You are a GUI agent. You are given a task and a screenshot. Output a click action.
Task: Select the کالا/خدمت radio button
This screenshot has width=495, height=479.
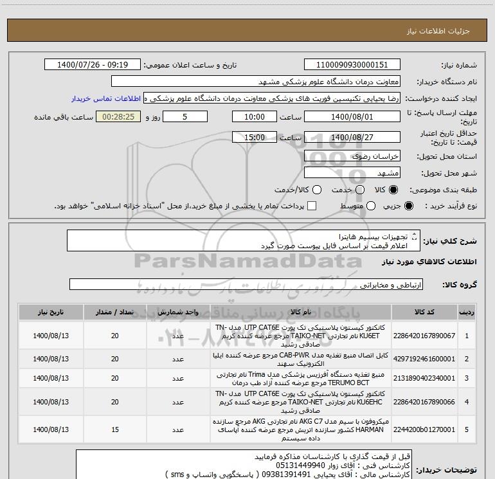point(317,190)
